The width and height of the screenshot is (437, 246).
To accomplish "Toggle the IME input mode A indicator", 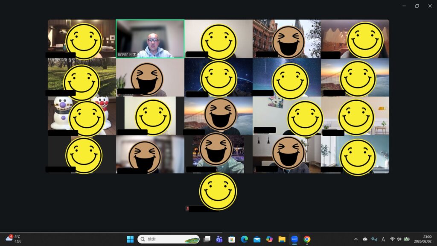I will click(383, 239).
